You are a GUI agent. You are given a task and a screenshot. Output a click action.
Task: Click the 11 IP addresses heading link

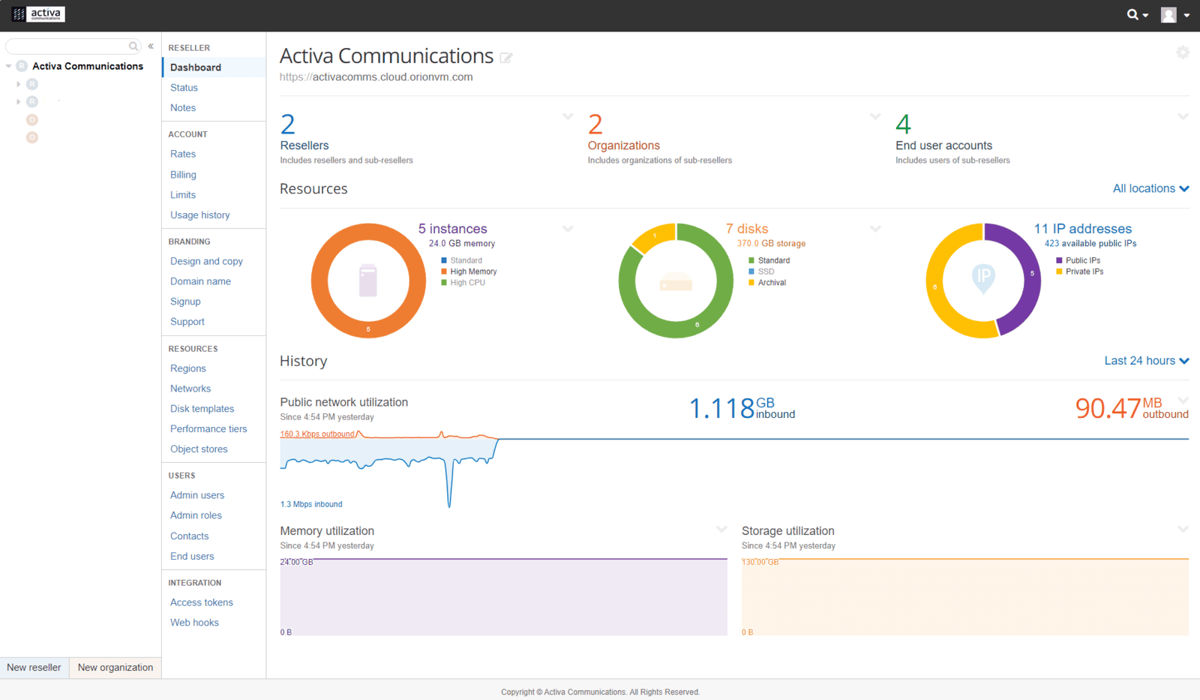(x=1083, y=229)
